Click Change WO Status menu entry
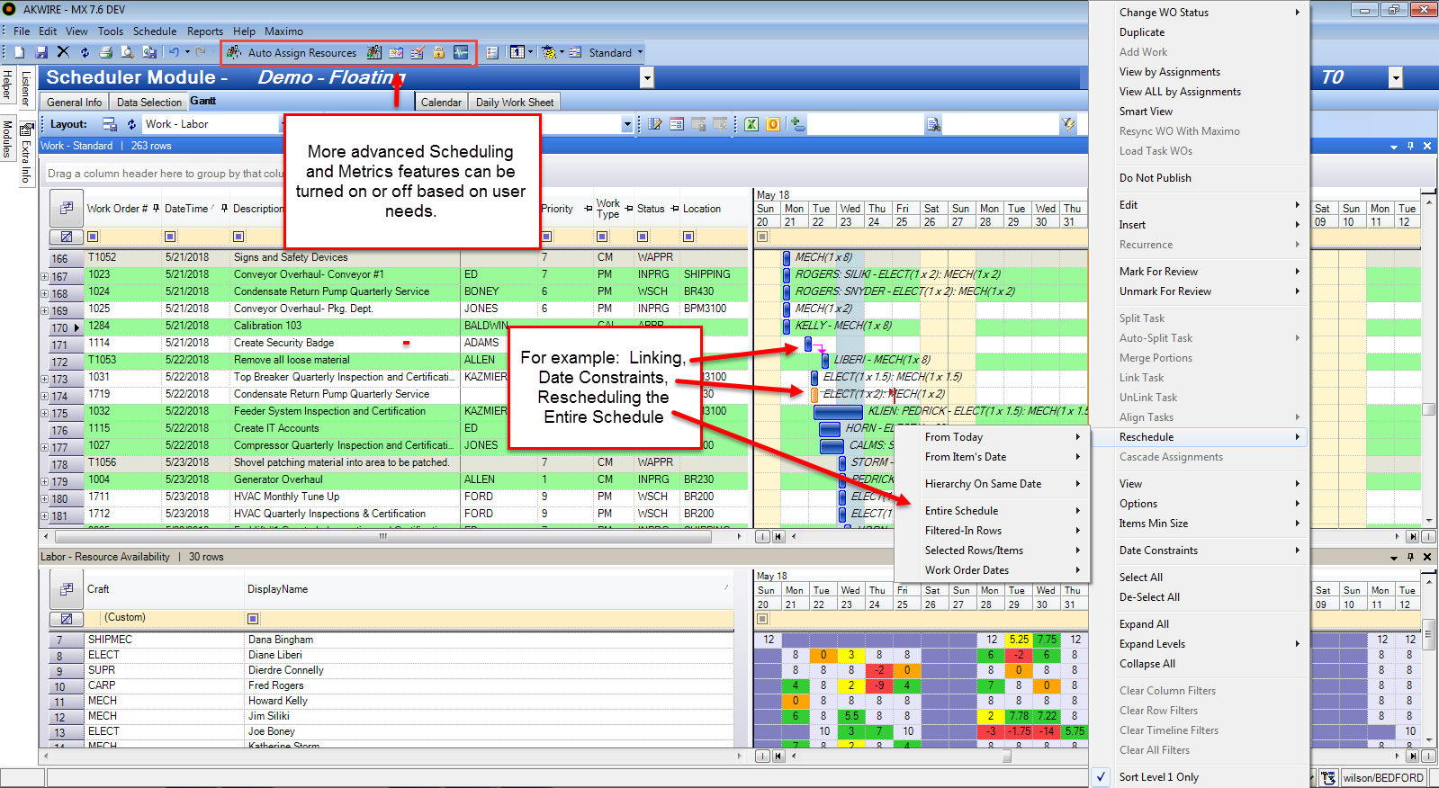 click(1164, 12)
